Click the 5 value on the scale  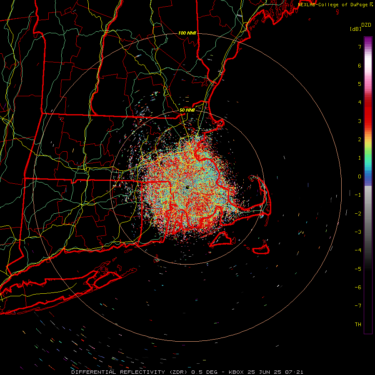[x=360, y=84]
